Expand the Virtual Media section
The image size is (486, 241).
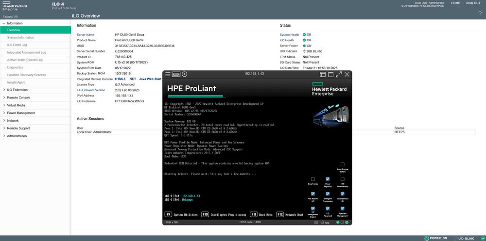click(4, 105)
